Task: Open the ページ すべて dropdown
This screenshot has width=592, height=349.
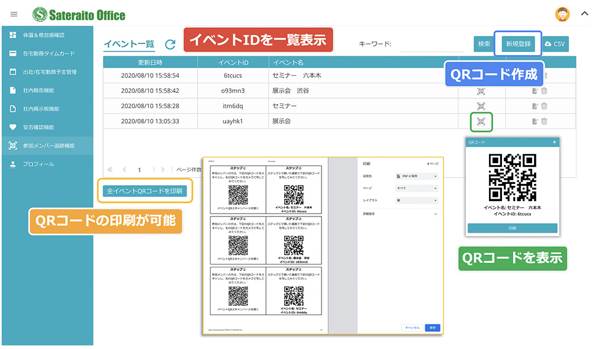Action: (x=416, y=188)
